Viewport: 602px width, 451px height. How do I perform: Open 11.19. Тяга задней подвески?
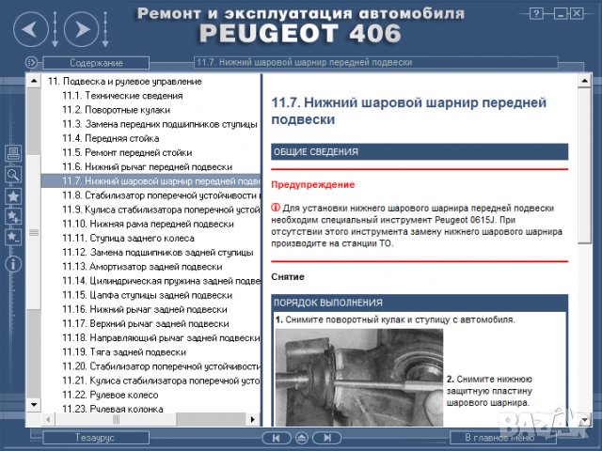pyautogui.click(x=124, y=352)
